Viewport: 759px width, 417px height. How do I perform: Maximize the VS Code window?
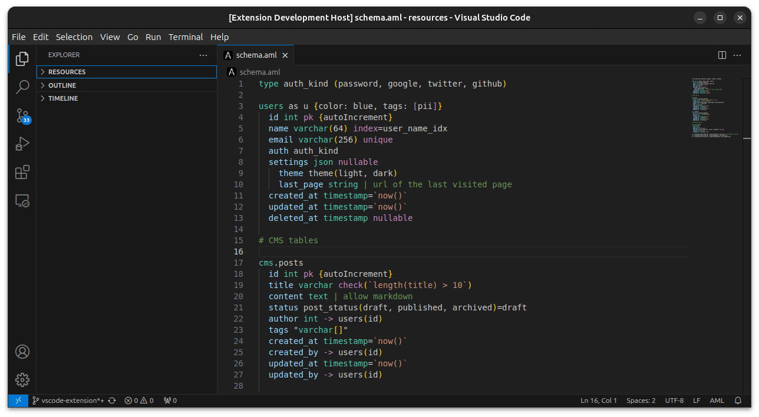tap(720, 18)
